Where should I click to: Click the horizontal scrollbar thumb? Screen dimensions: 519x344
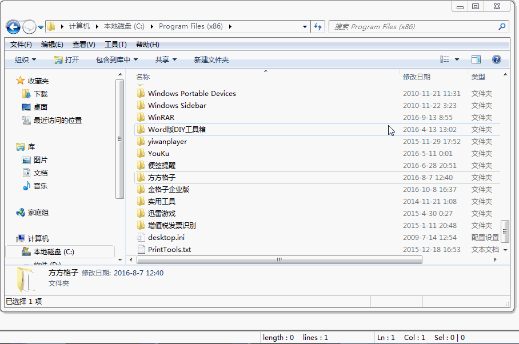(279, 259)
